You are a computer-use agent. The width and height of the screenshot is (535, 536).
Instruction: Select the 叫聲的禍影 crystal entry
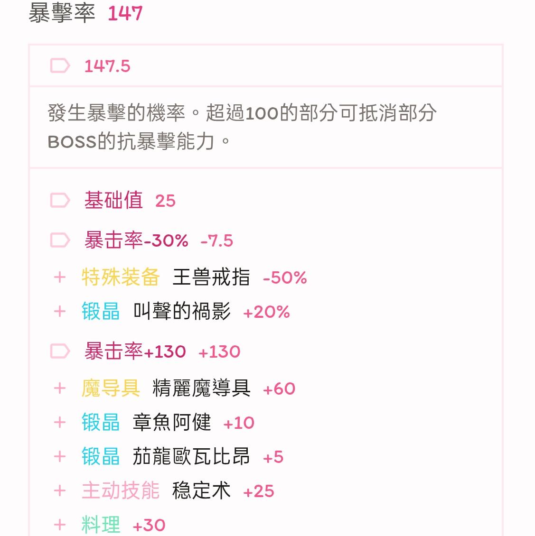click(182, 312)
